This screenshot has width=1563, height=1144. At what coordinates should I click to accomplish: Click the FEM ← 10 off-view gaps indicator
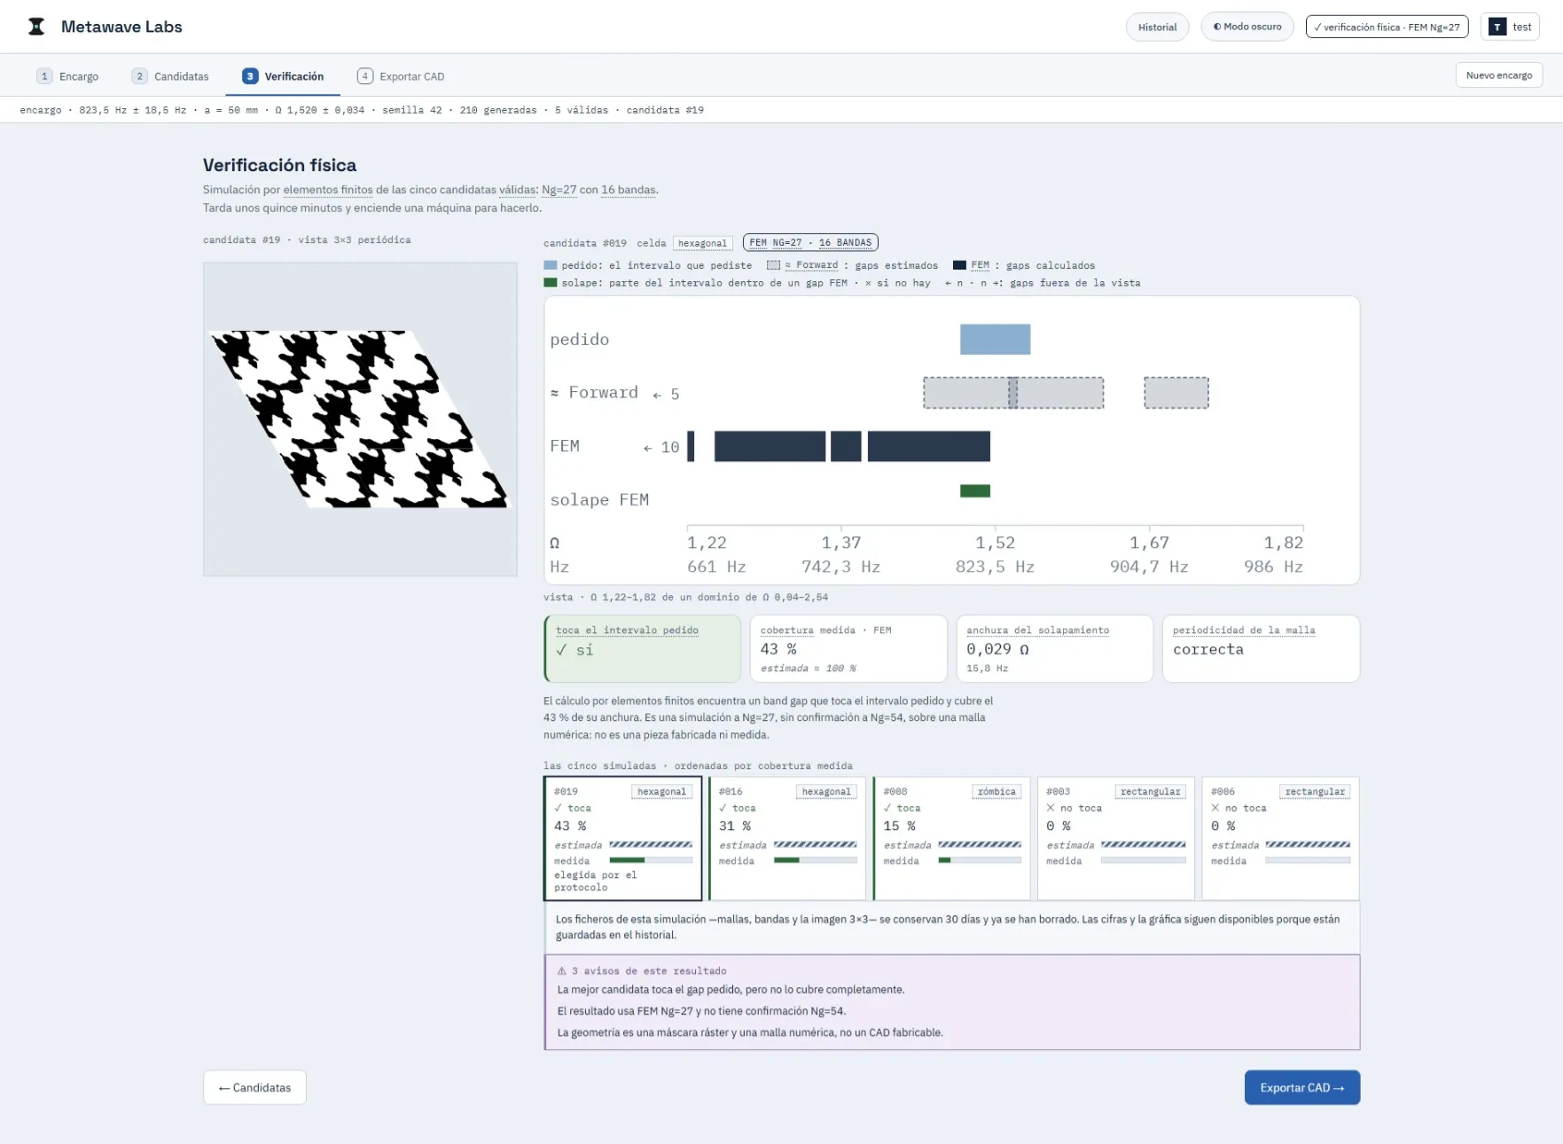tap(661, 448)
